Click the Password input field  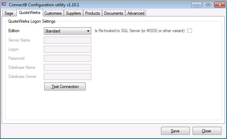point(67,58)
